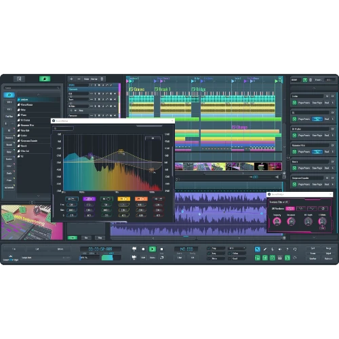Open help via the question mark icon
Viewport: 339px width, 339px height.
(x=287, y=250)
